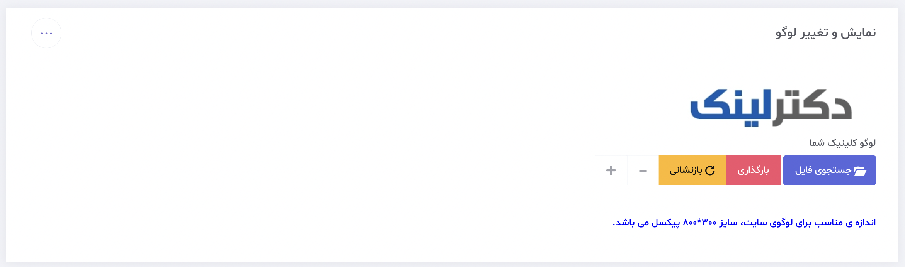The width and height of the screenshot is (905, 267).
Task: Click the دکترلینک logo image
Action: 771,108
